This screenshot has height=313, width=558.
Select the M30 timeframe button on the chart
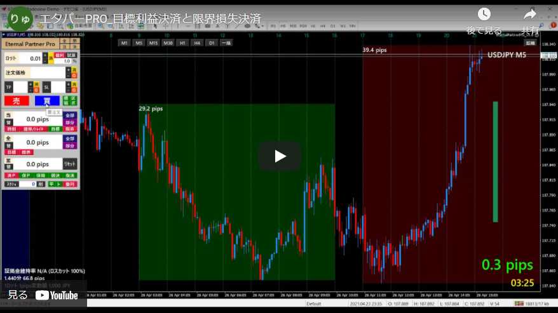168,43
